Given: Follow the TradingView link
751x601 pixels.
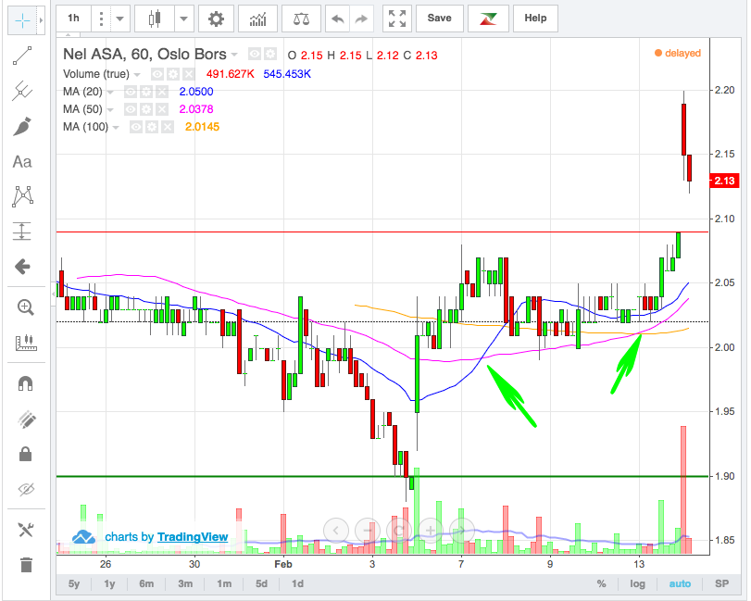Looking at the screenshot, I should click(x=193, y=537).
